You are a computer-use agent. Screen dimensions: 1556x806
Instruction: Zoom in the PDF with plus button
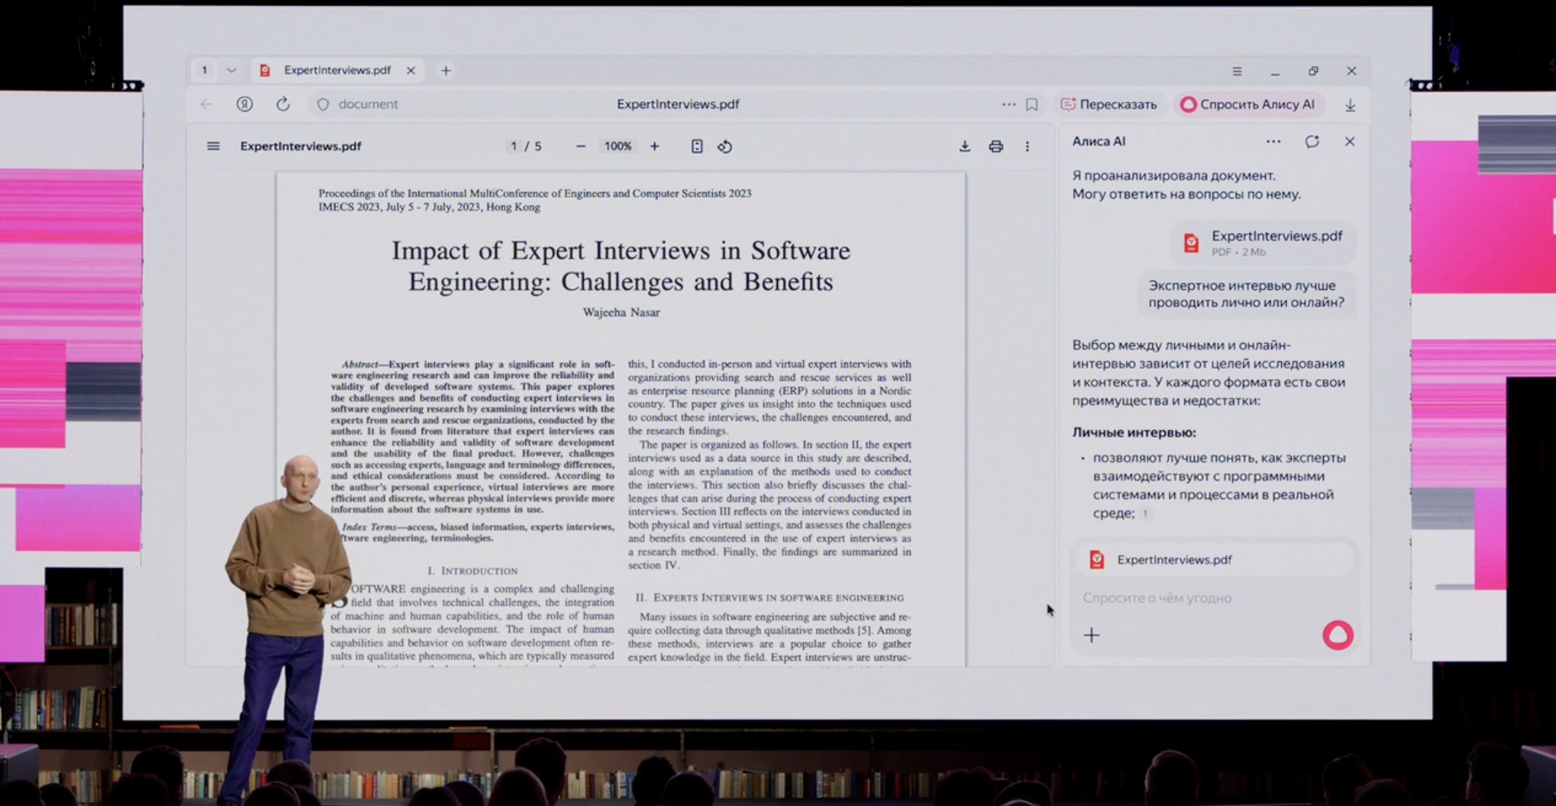pyautogui.click(x=654, y=146)
